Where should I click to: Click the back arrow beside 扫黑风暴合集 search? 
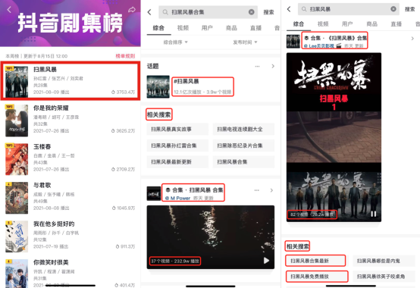tap(149, 12)
